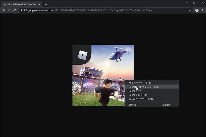Select the RShLCLt947e0R9q0KZJeMQJu browser tab

(22, 5)
